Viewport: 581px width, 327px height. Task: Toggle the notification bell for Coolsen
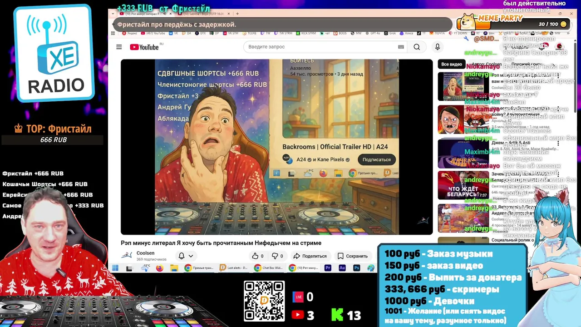(x=182, y=256)
